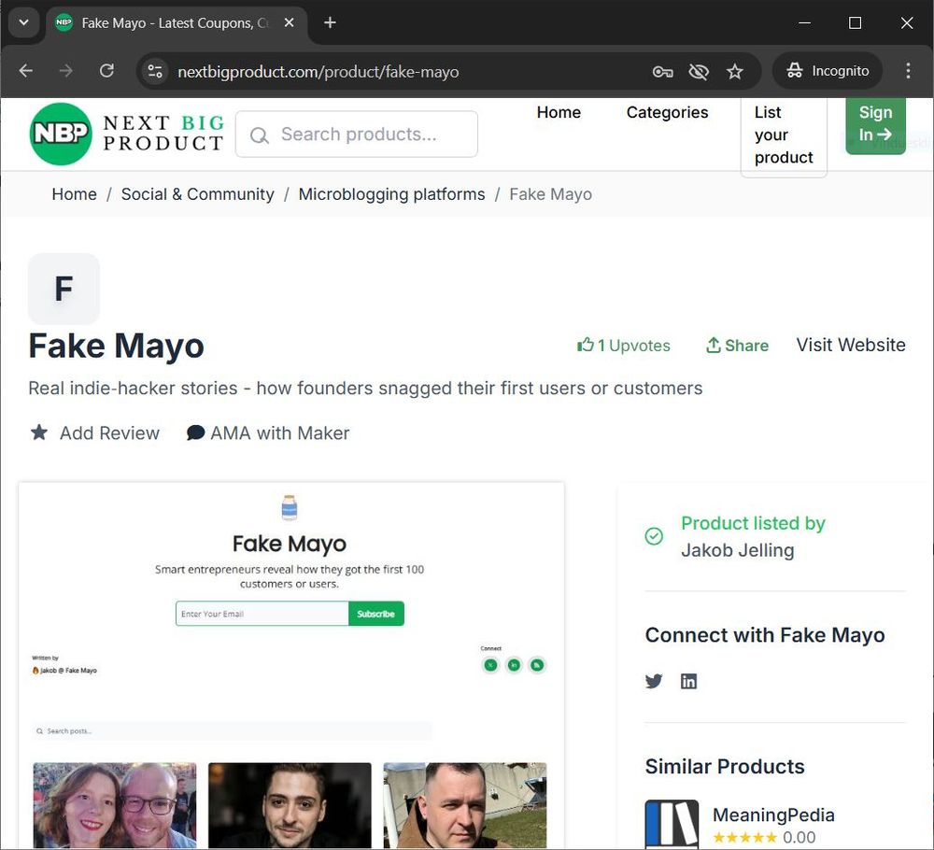Upvote Fake Mayo with thumbs-up
This screenshot has height=850, width=934.
click(x=624, y=346)
